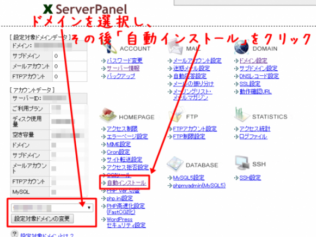Open メールアカウント設定 link
This screenshot has width=316, height=237.
pyautogui.click(x=197, y=60)
